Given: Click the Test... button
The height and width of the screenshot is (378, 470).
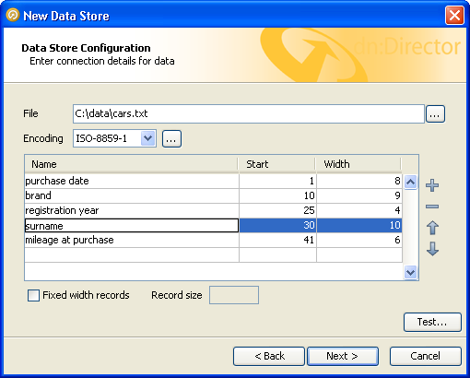Looking at the screenshot, I should [x=432, y=322].
